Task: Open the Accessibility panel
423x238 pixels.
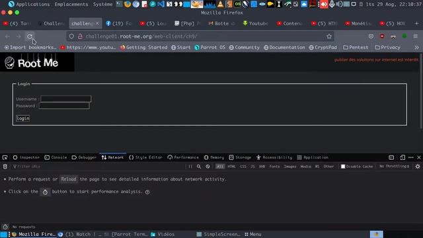Action: [x=274, y=157]
